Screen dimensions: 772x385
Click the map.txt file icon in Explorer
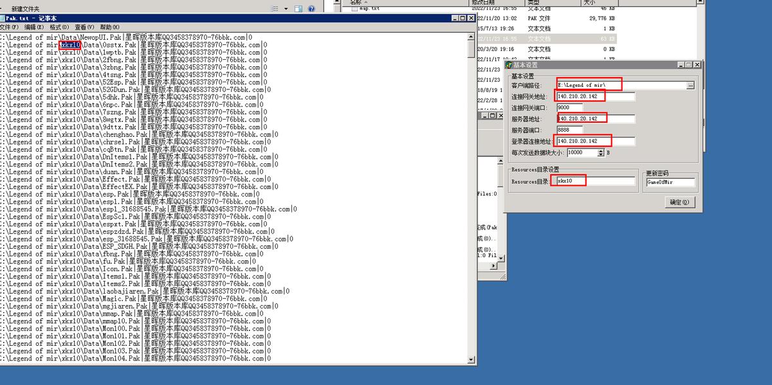(x=354, y=9)
